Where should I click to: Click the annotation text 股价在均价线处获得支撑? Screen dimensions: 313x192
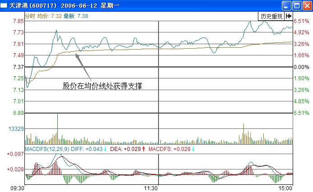106,85
